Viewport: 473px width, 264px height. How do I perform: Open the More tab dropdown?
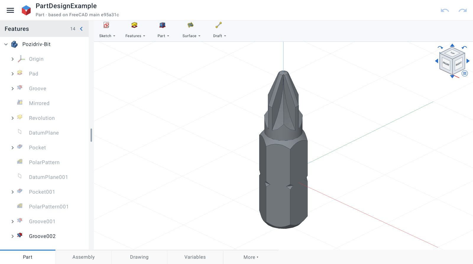251,257
